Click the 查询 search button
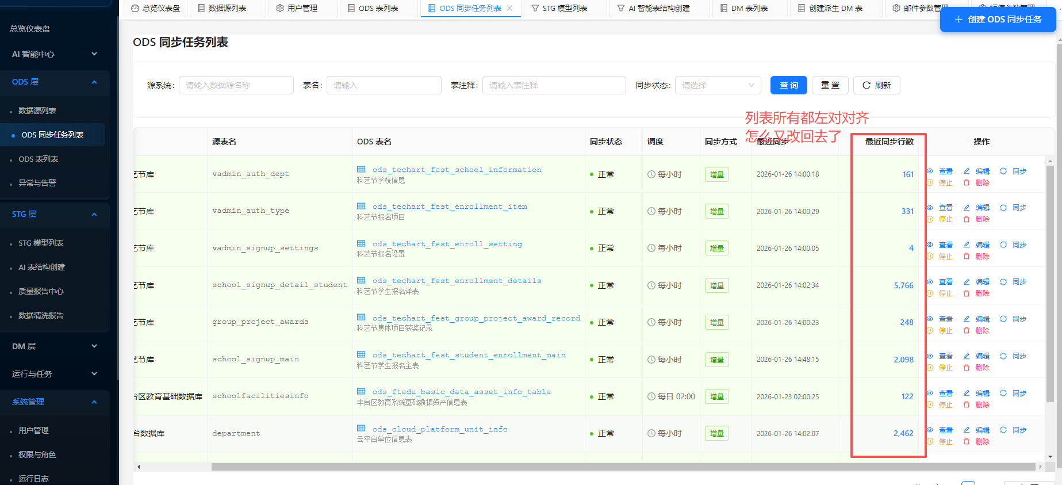This screenshot has height=485, width=1062. [x=788, y=85]
